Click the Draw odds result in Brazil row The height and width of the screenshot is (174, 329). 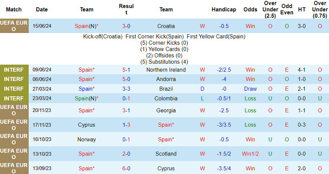pyautogui.click(x=250, y=89)
